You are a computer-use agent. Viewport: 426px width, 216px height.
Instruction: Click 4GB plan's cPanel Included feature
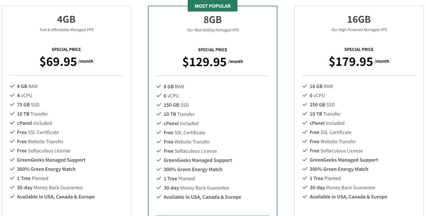pyautogui.click(x=34, y=123)
